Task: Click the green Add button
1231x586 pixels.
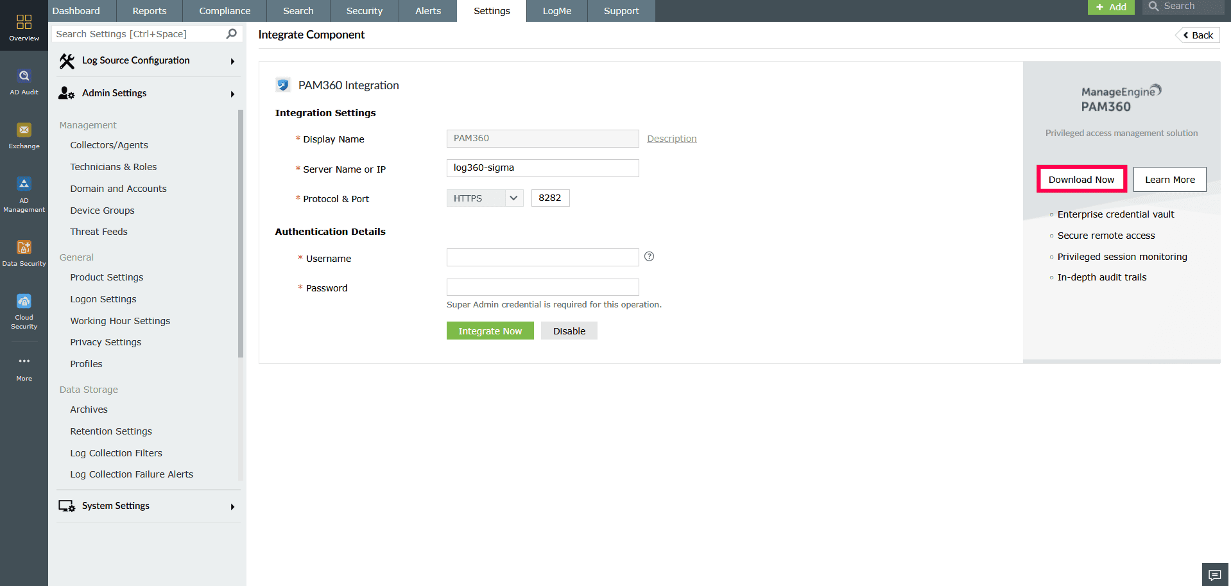Action: click(1111, 7)
